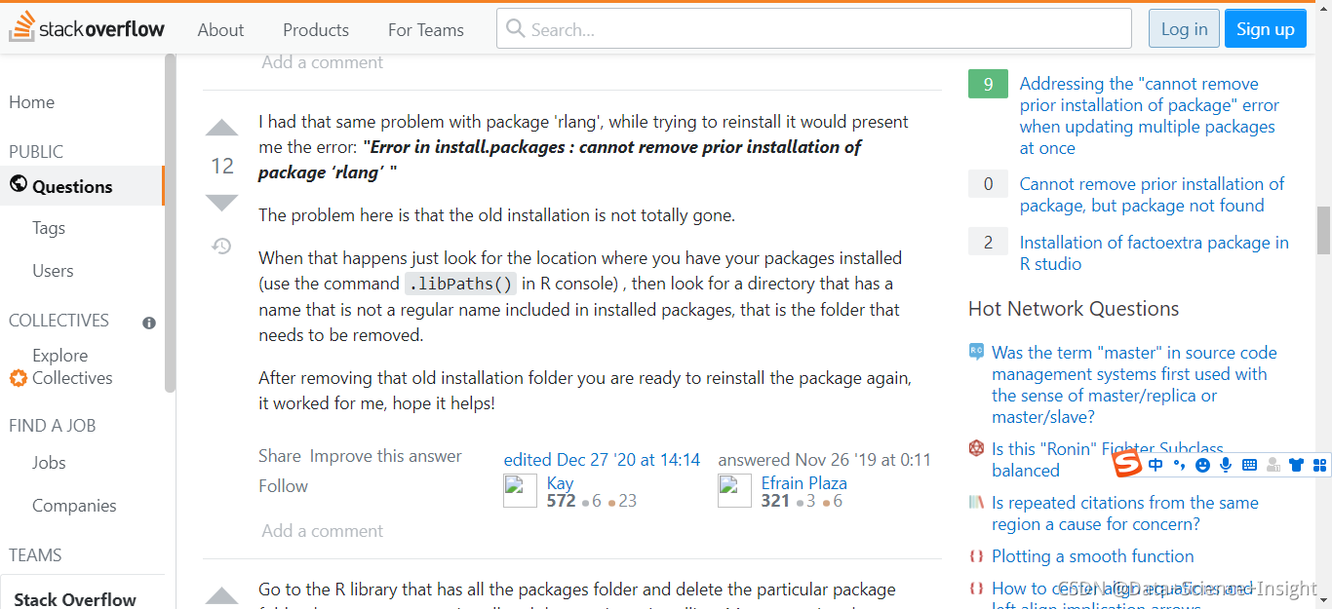1332x609 pixels.
Task: Click the Sign up button
Action: click(1265, 28)
